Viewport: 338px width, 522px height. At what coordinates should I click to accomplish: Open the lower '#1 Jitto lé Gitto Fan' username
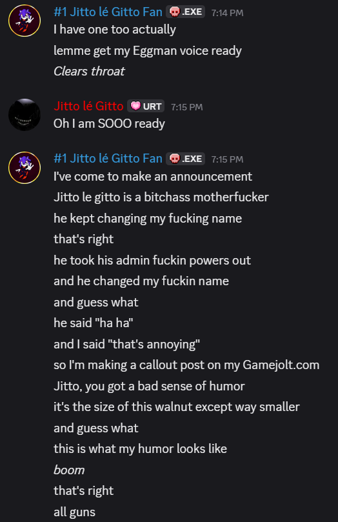[108, 159]
